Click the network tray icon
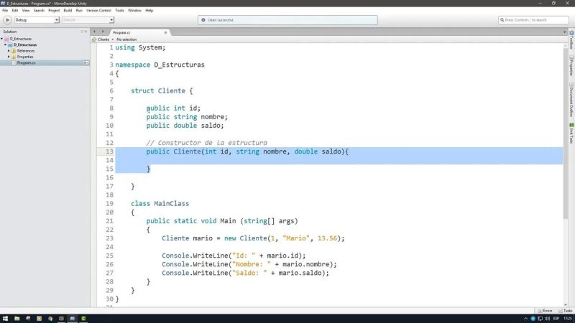The width and height of the screenshot is (575, 323). click(540, 319)
